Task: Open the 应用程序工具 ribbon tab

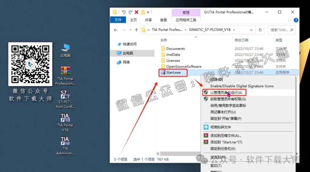Action: coord(186,20)
